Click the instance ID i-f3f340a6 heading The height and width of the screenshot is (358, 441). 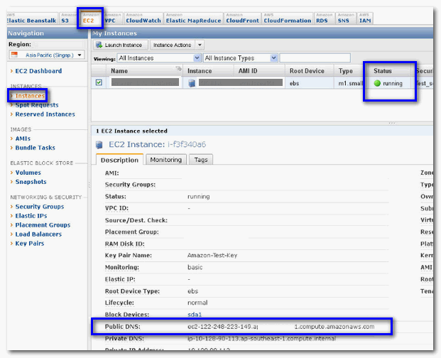tap(187, 145)
